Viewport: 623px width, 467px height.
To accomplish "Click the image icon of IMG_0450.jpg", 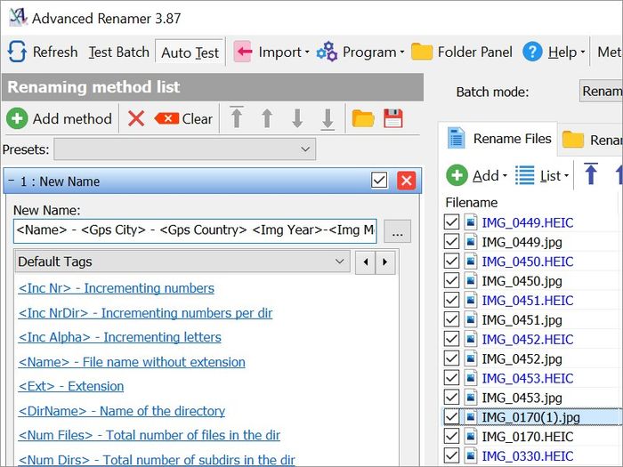I will [x=471, y=280].
